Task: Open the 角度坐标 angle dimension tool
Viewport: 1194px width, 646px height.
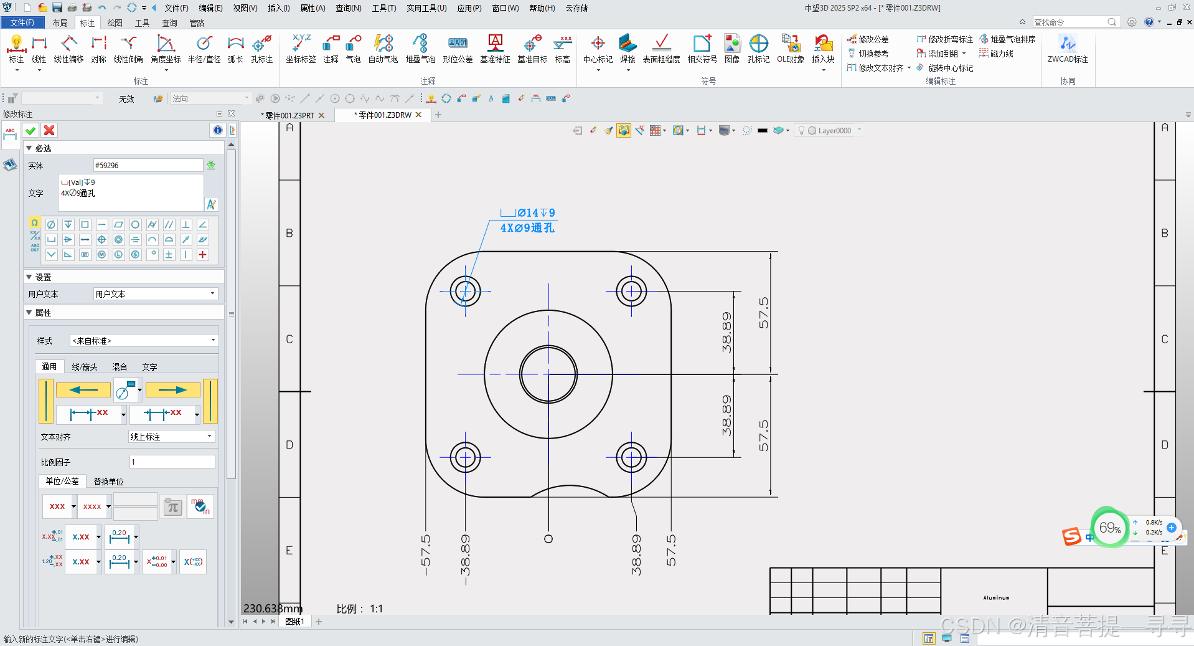Action: (x=166, y=49)
